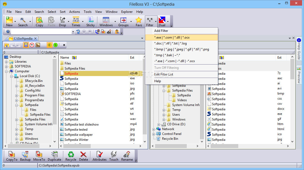This screenshot has height=170, width=304.
Task: Click the blue help question mark icon
Action: tap(8, 32)
